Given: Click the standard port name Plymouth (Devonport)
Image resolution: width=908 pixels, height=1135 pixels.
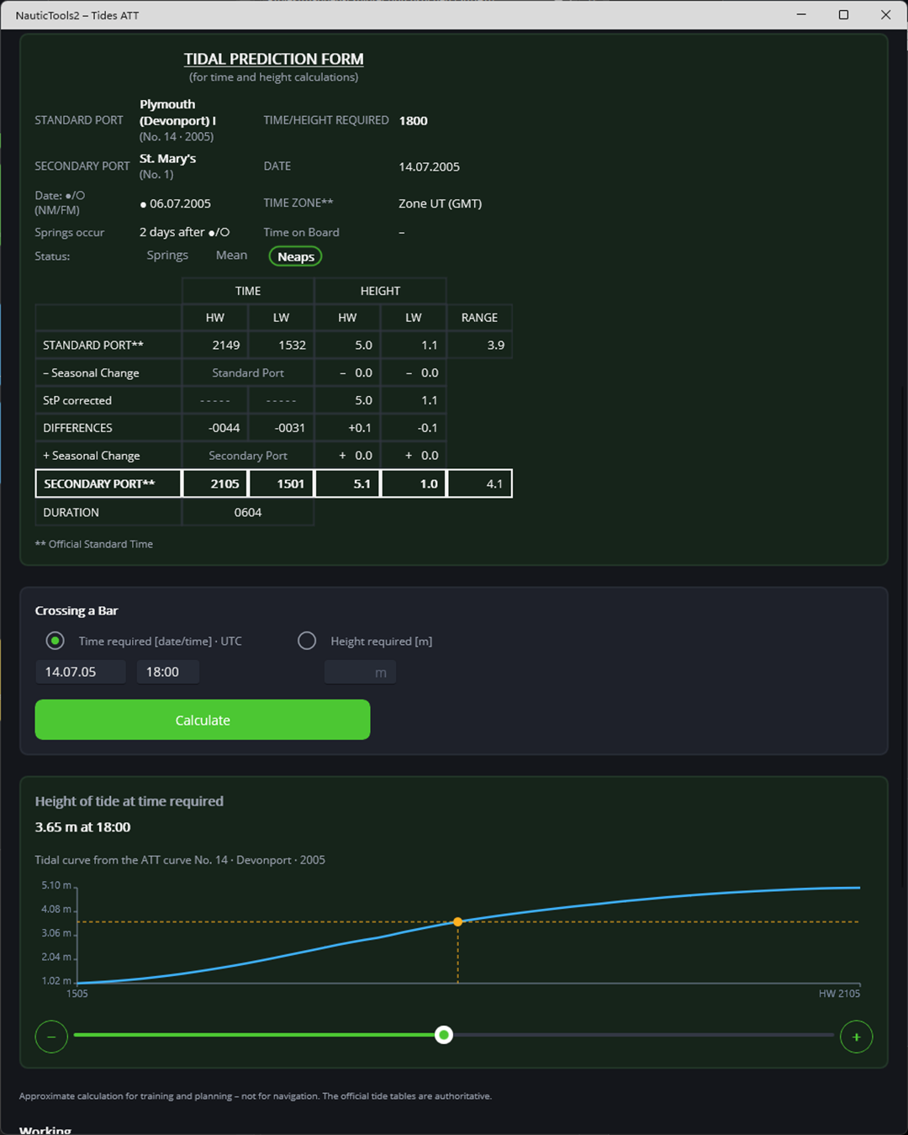Looking at the screenshot, I should [x=177, y=112].
